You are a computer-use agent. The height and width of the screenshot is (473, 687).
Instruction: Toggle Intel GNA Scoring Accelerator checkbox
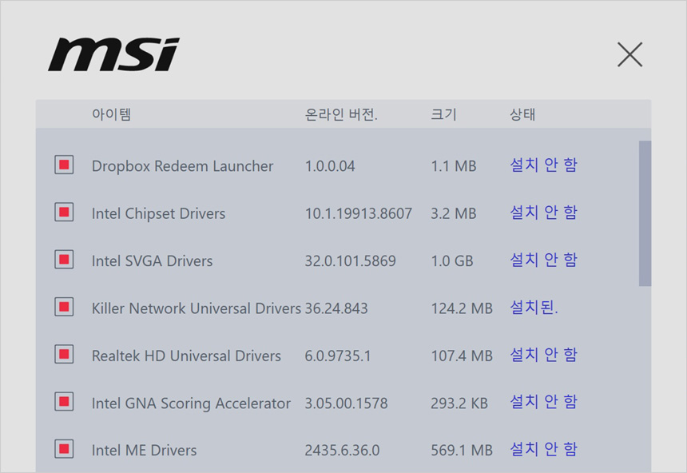point(64,402)
